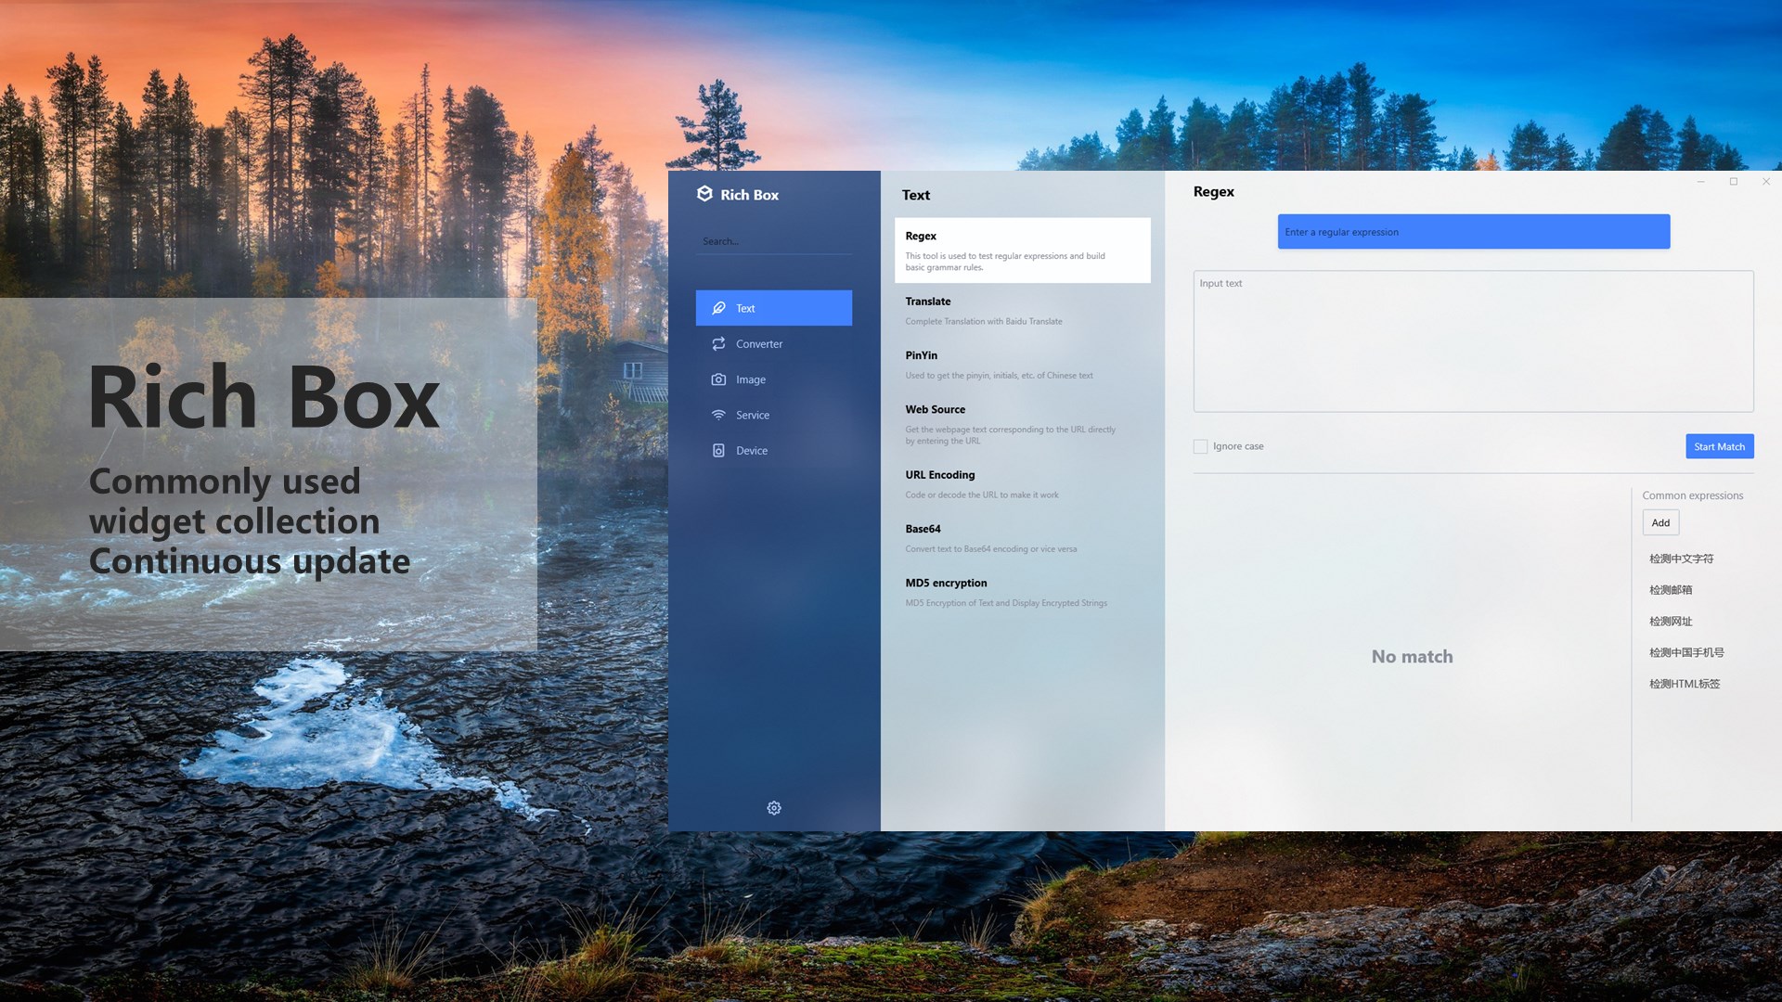Click the sidebar Search box
Viewport: 1782px width, 1002px height.
[x=773, y=241]
